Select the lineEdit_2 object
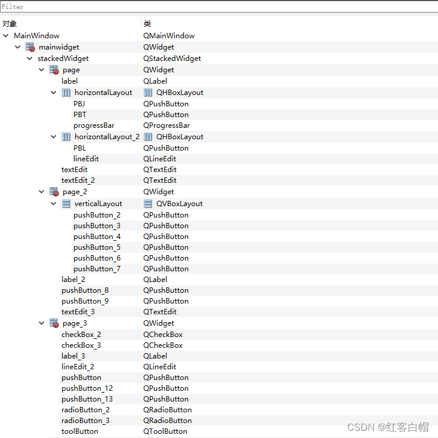This screenshot has width=438, height=438. pos(78,367)
